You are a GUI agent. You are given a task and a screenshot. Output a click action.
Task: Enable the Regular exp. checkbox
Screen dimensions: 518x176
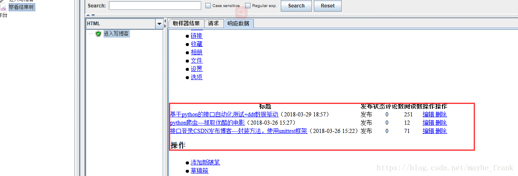click(x=248, y=6)
